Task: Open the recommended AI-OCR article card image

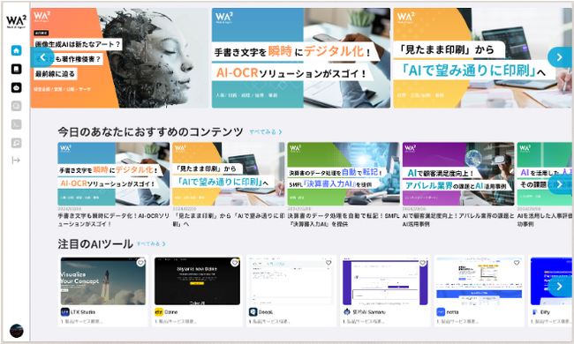Action: (x=114, y=174)
